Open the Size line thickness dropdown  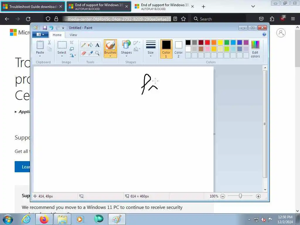151,49
